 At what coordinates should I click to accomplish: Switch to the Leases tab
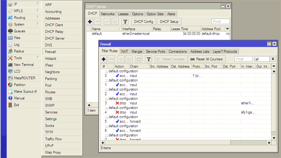123,14
